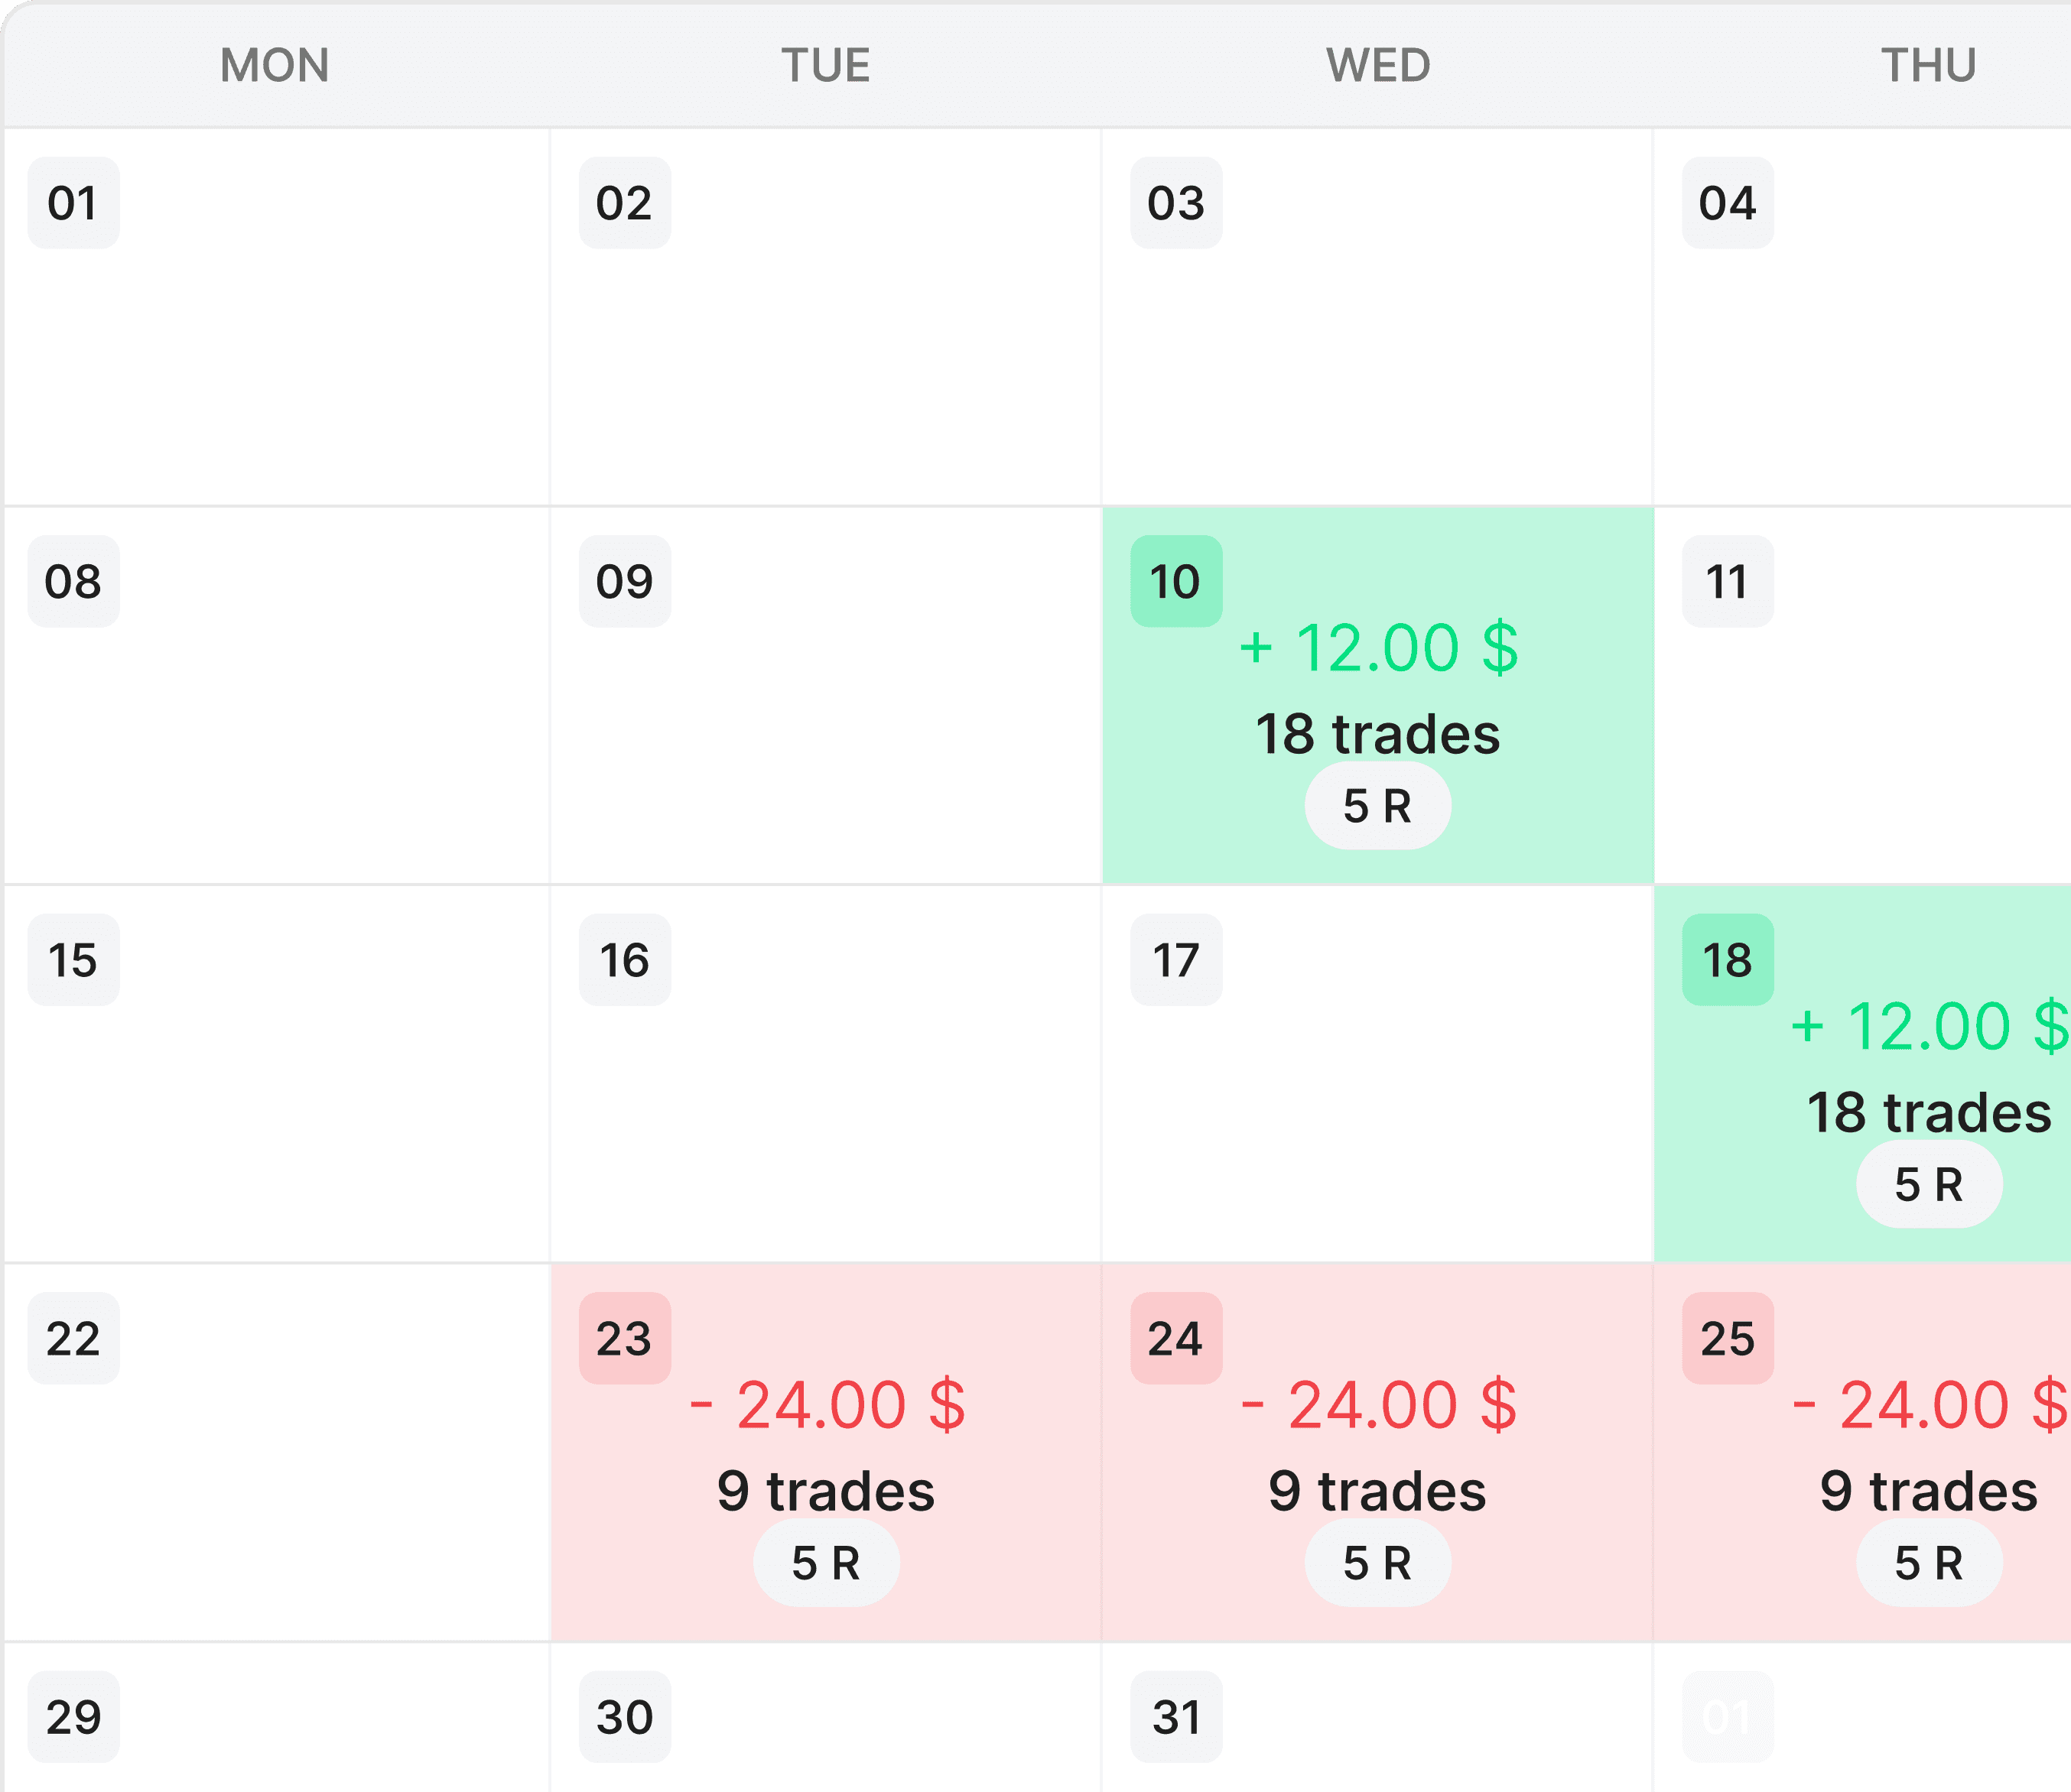Screen dimensions: 2071x1792
Task: Select the date badge 16
Action: (624, 960)
